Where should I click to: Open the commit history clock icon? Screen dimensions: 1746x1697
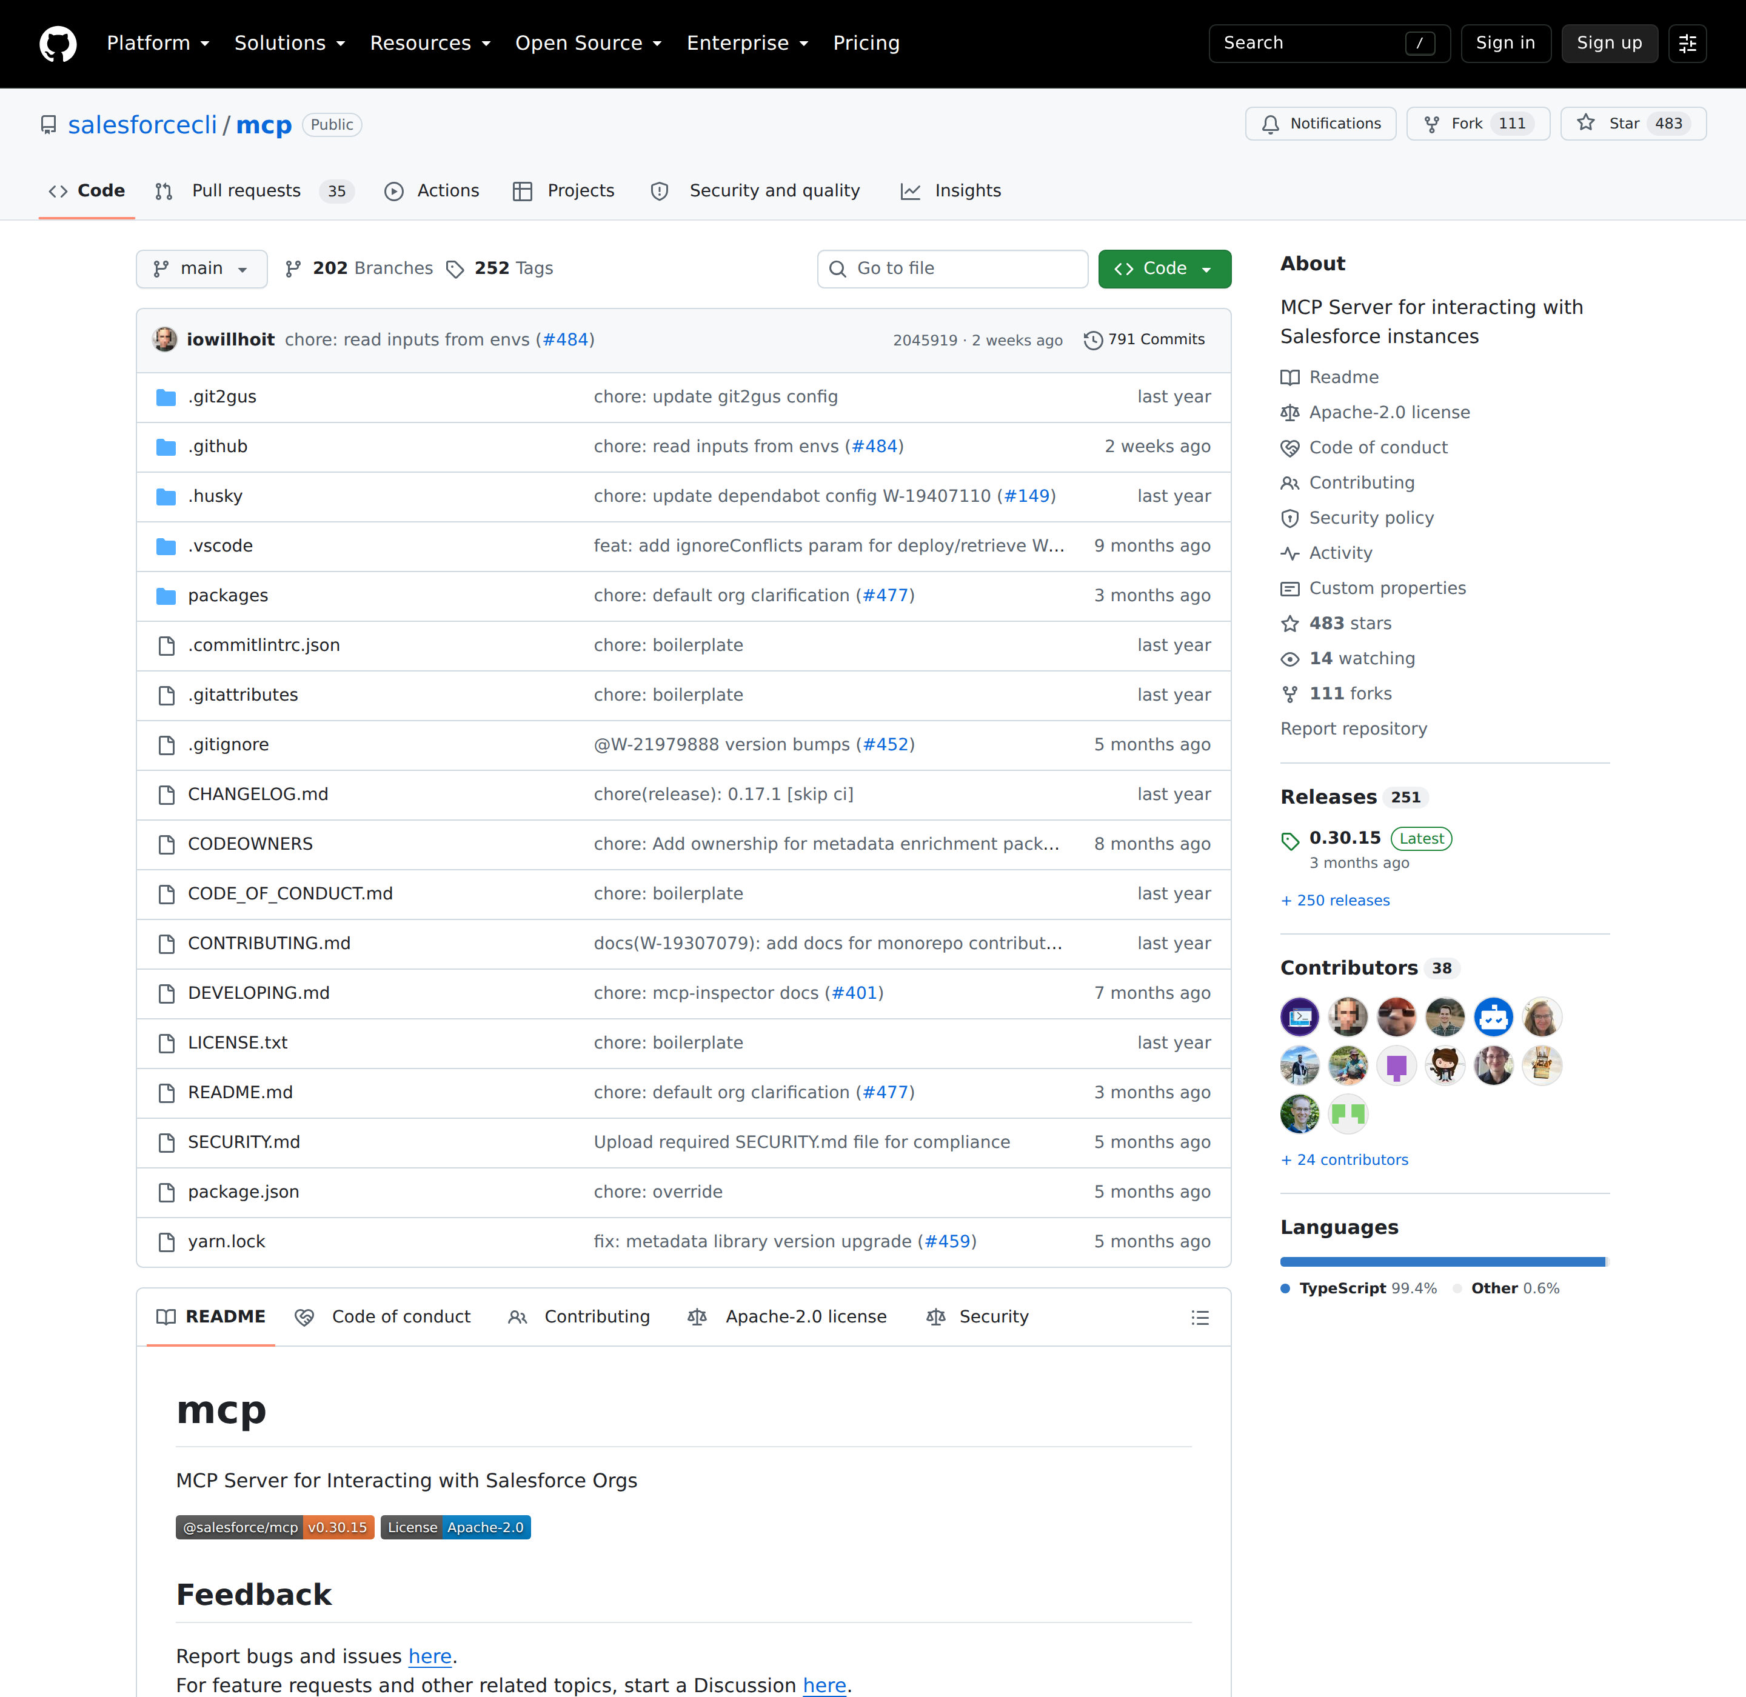pos(1092,341)
